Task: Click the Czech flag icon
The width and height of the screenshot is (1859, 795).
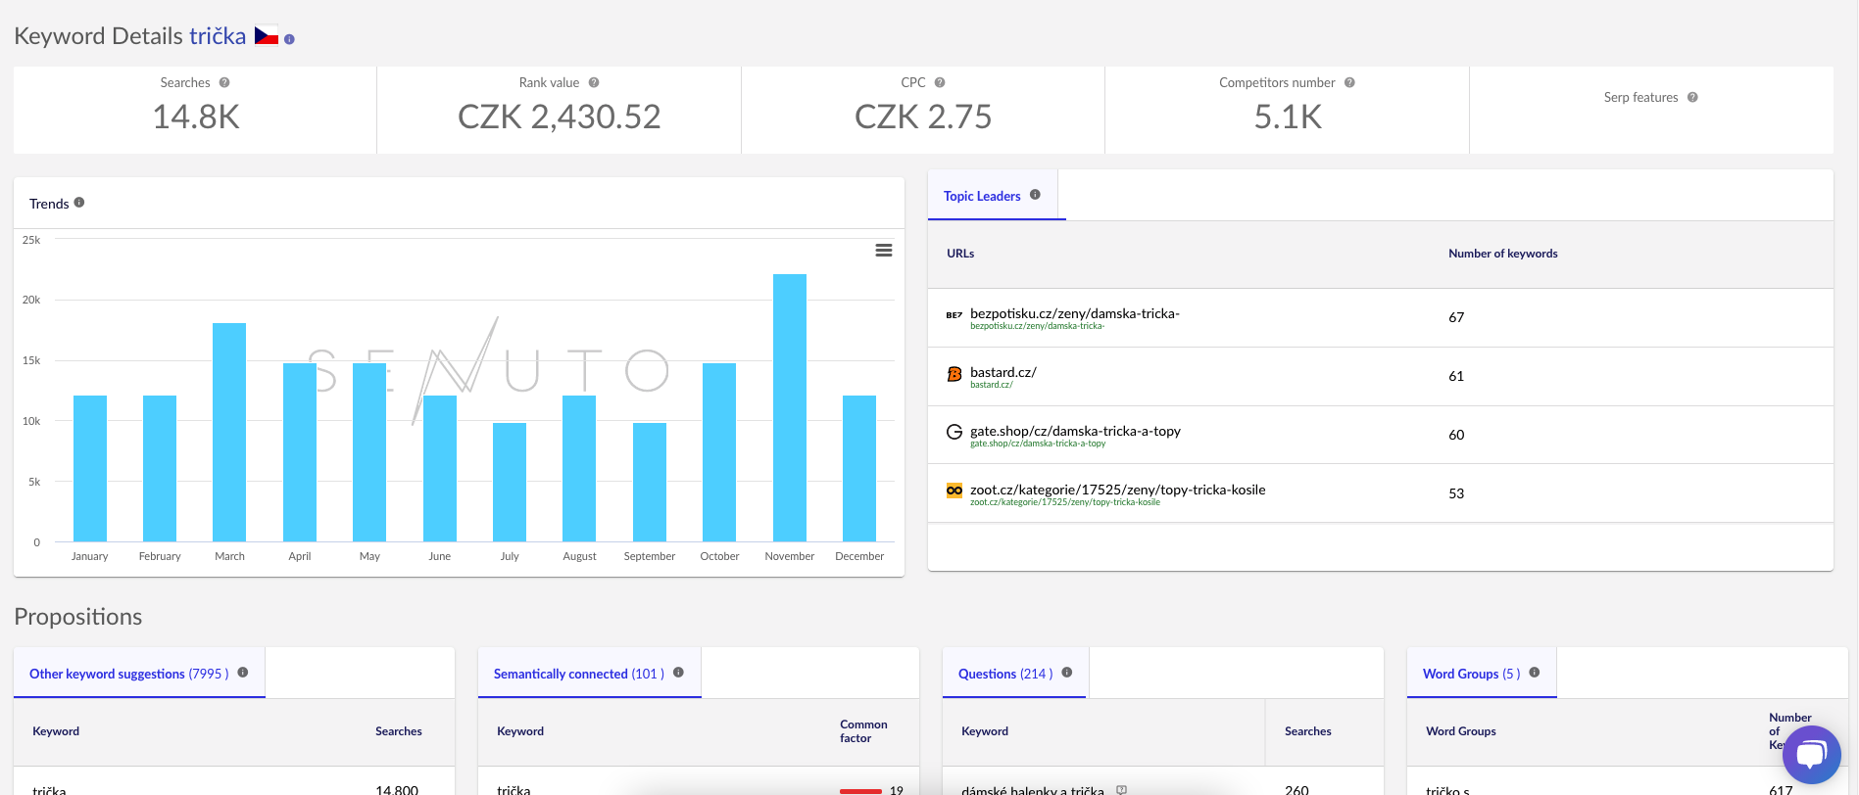Action: (x=267, y=35)
